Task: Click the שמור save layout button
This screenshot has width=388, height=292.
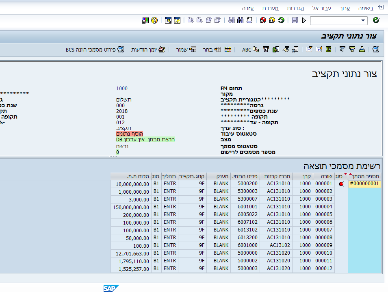Action: coord(186,50)
